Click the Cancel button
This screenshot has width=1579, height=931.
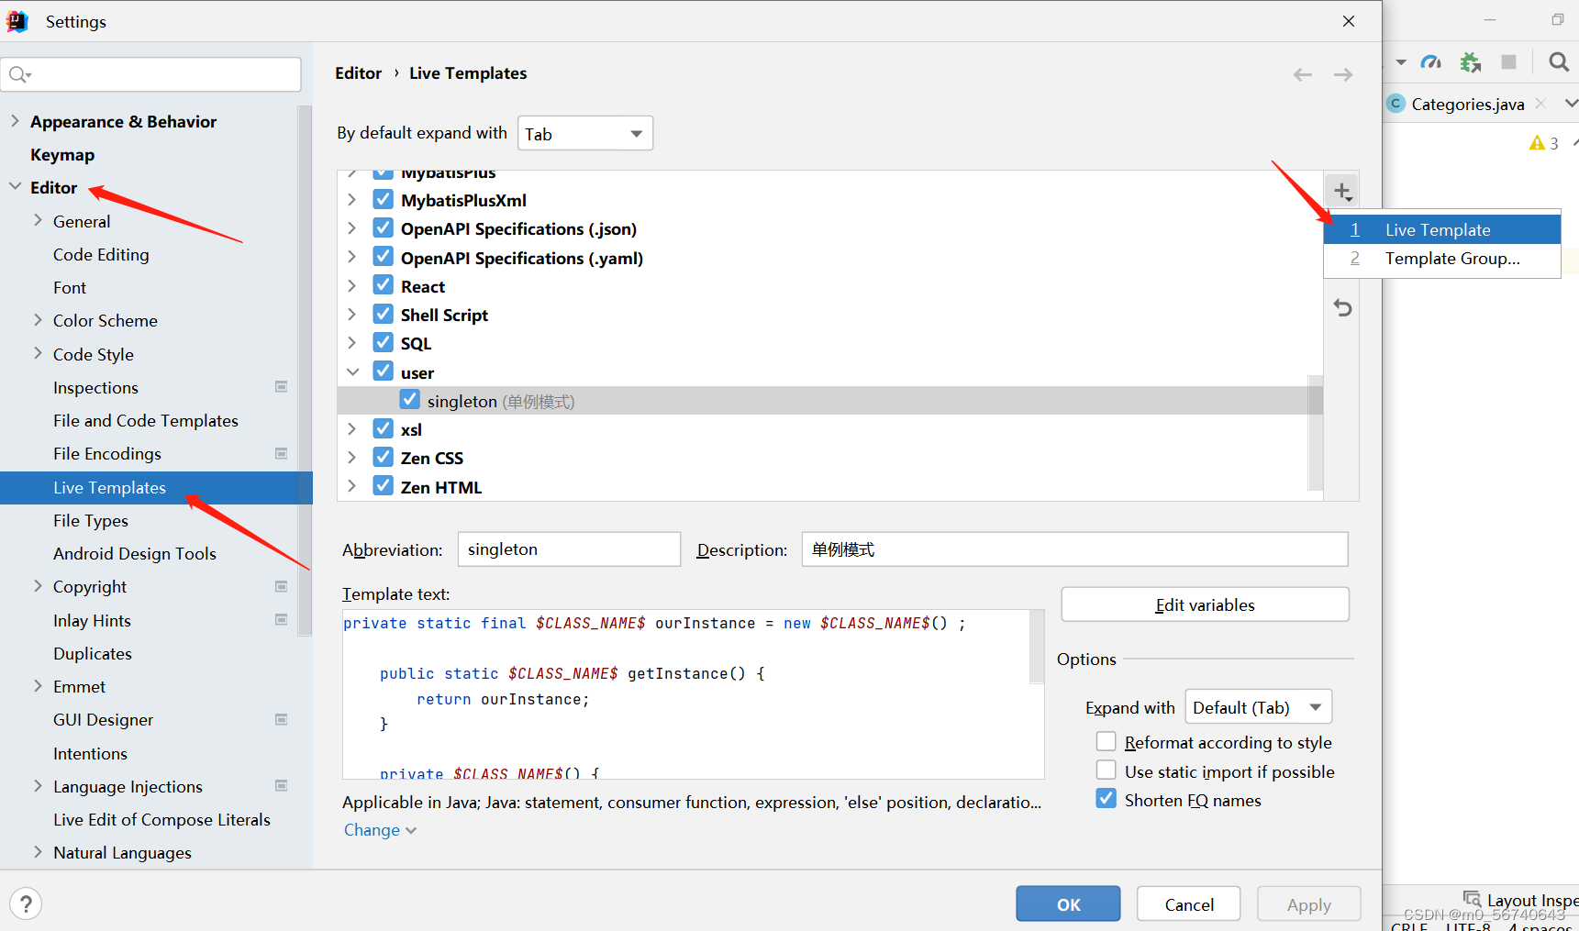[1189, 903]
